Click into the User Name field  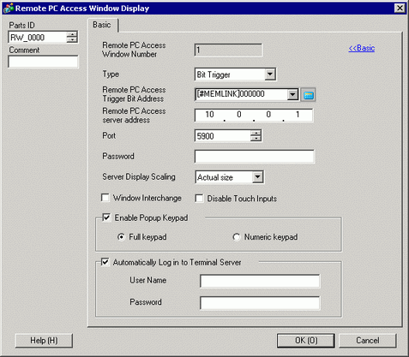[x=260, y=282]
